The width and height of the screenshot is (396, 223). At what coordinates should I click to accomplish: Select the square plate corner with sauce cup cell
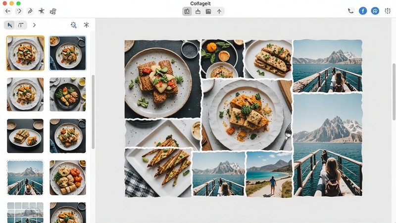point(163,133)
